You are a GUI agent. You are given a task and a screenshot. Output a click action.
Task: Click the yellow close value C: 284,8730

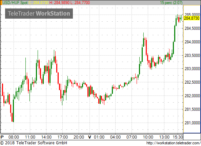pos(38,3)
